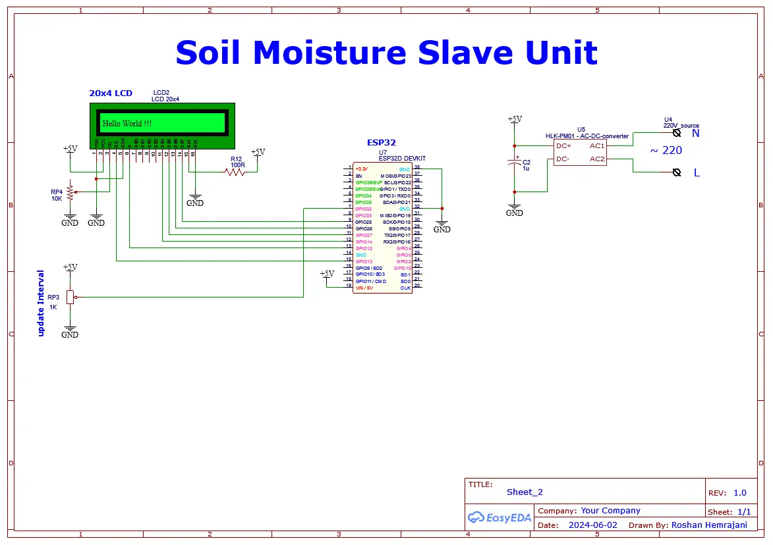
Task: Click the "R12" designator text
Action: click(236, 159)
